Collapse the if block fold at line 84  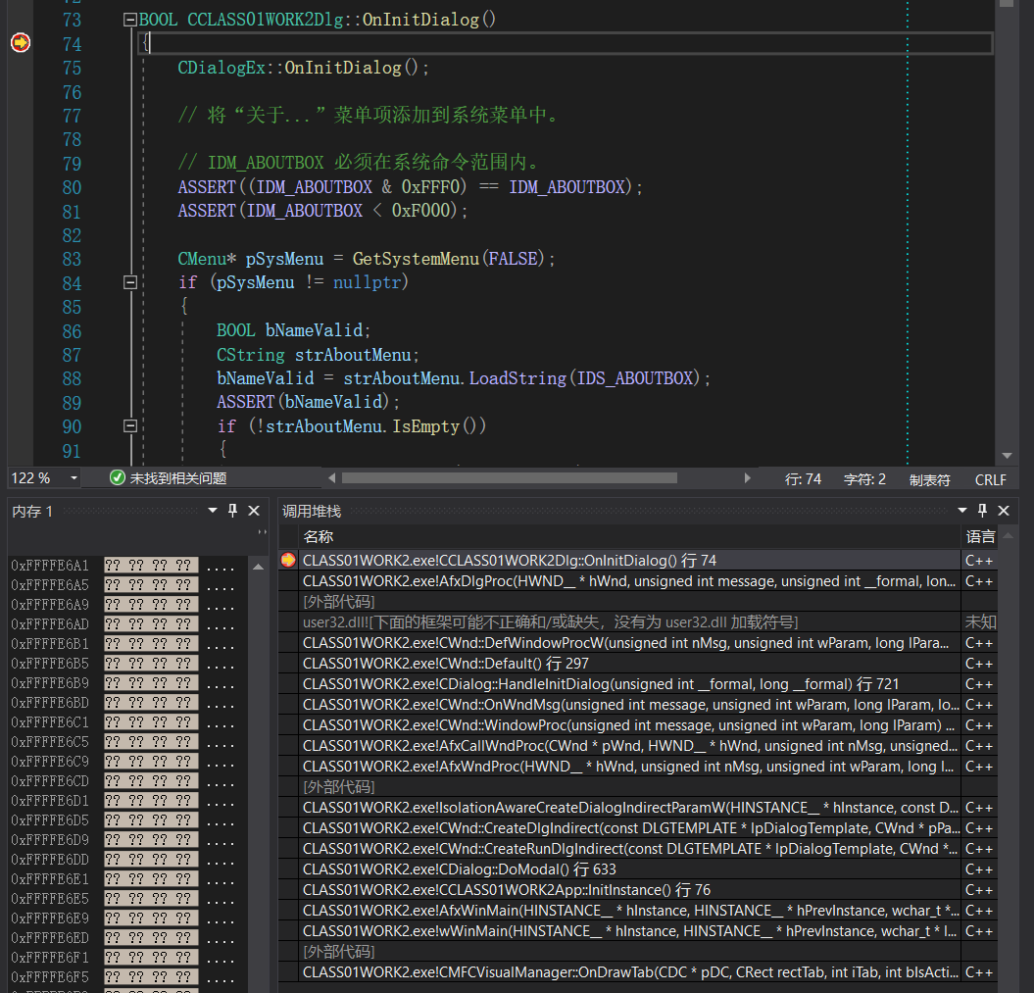pyautogui.click(x=130, y=282)
